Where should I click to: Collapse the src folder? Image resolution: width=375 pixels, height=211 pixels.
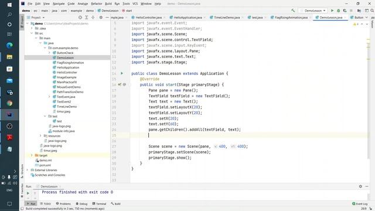32,33
